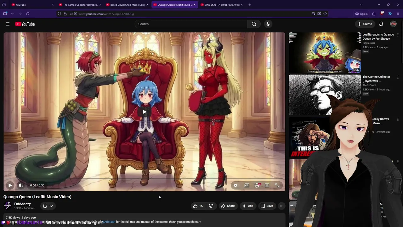This screenshot has width=403, height=227.
Task: Like the video with thumbs up
Action: [x=198, y=206]
